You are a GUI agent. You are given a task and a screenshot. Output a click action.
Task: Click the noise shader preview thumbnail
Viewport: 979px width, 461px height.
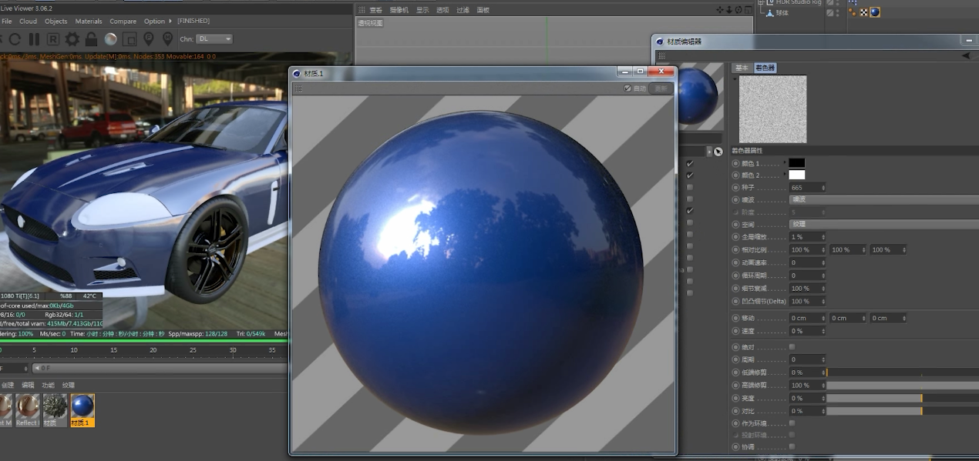pos(772,109)
